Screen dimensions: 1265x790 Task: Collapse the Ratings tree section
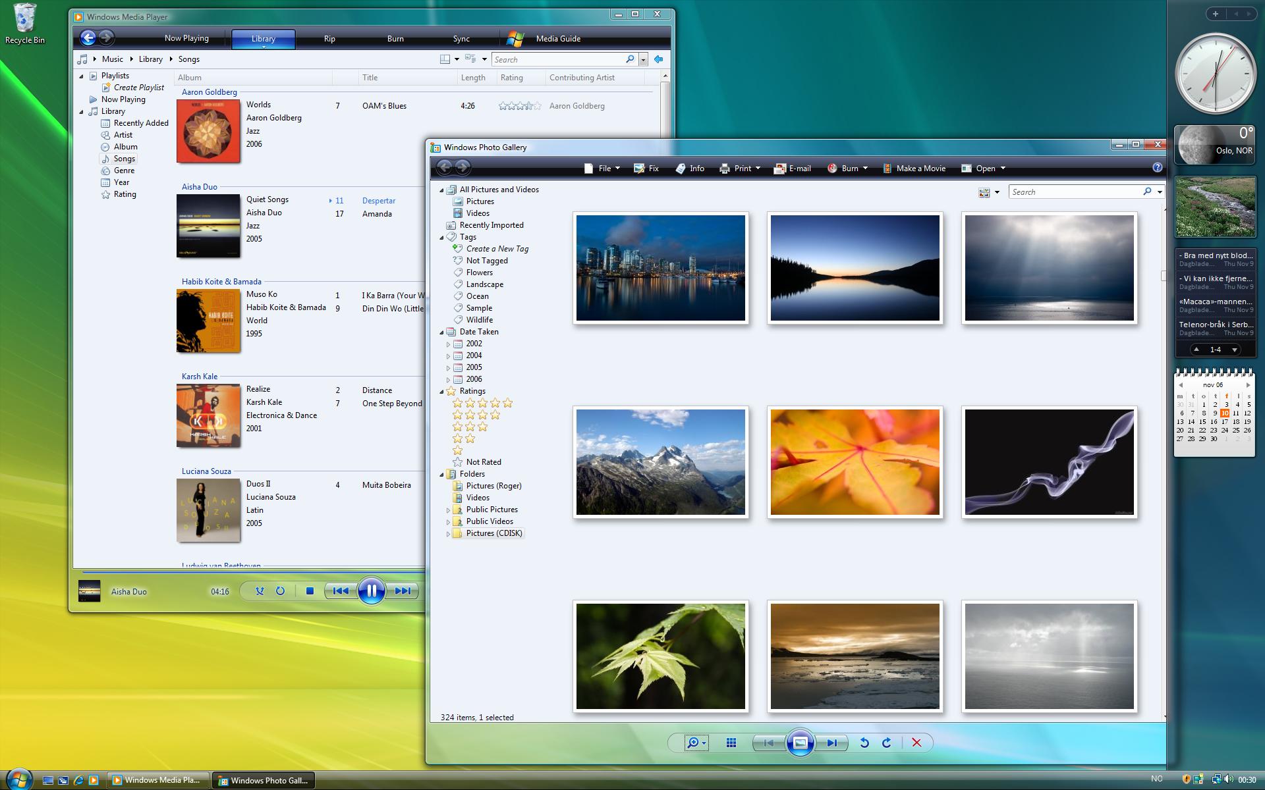tap(442, 392)
